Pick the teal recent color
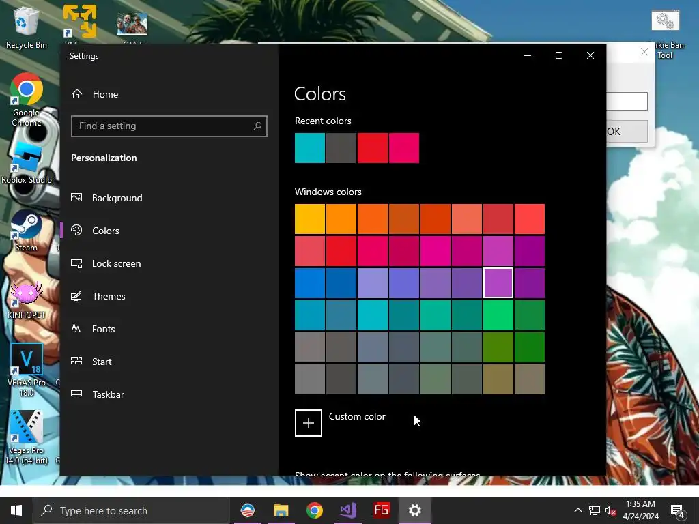The width and height of the screenshot is (699, 524). [310, 148]
